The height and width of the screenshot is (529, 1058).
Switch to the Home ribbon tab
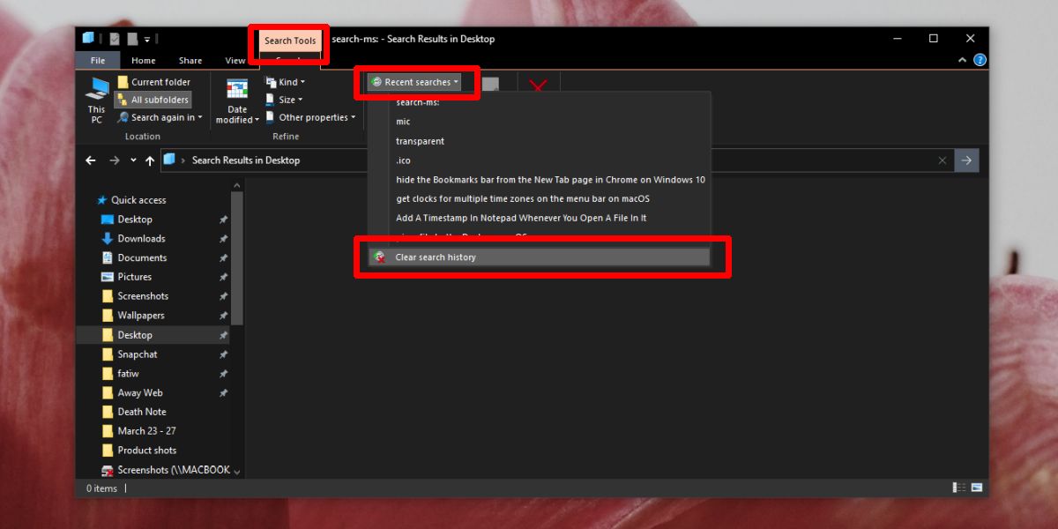[x=143, y=61]
